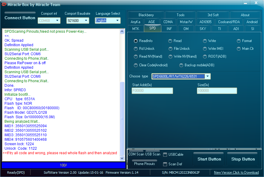Viewport: 264px width, 177px height.
Task: Switch to the Tools tab
Action: tap(180, 15)
